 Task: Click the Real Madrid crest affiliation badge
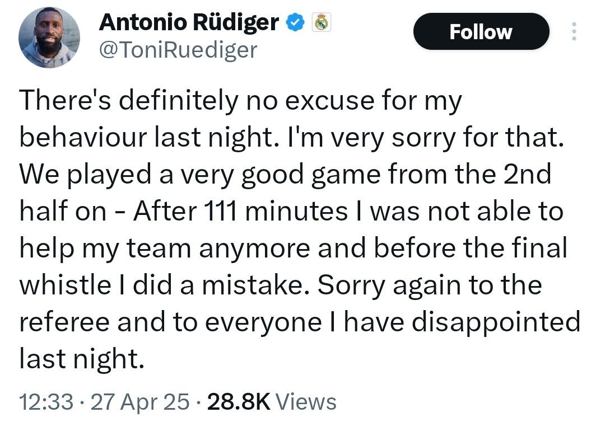[321, 23]
